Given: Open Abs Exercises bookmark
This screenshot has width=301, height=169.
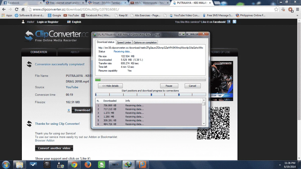Looking at the screenshot, I should coord(145,15).
